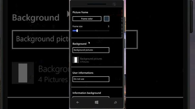
Task: Open the Background pictures album thumbnail
Action: pyautogui.click(x=76, y=60)
